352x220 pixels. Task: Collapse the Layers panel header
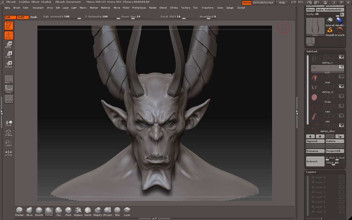coord(311,172)
